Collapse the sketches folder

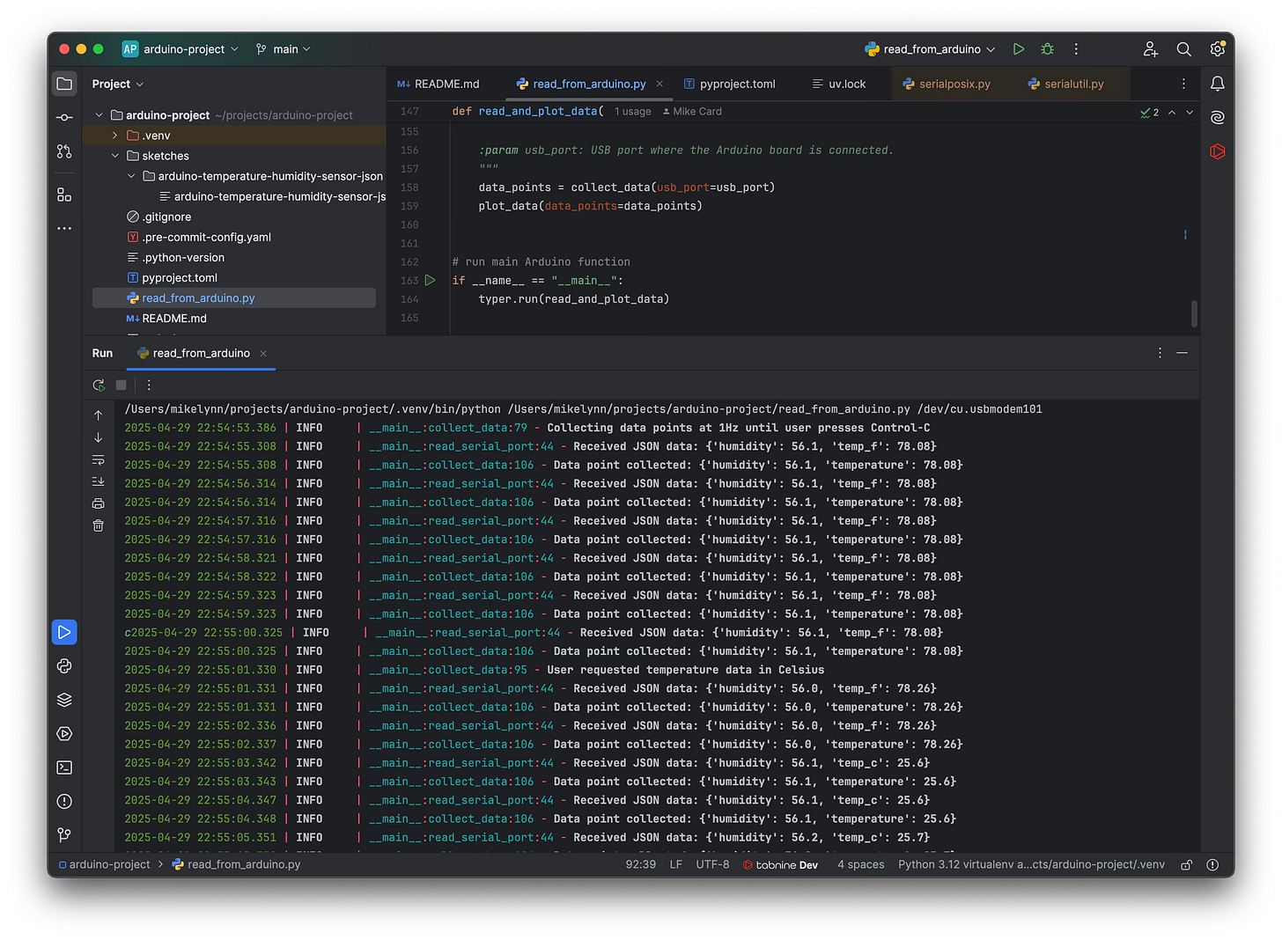pos(115,156)
